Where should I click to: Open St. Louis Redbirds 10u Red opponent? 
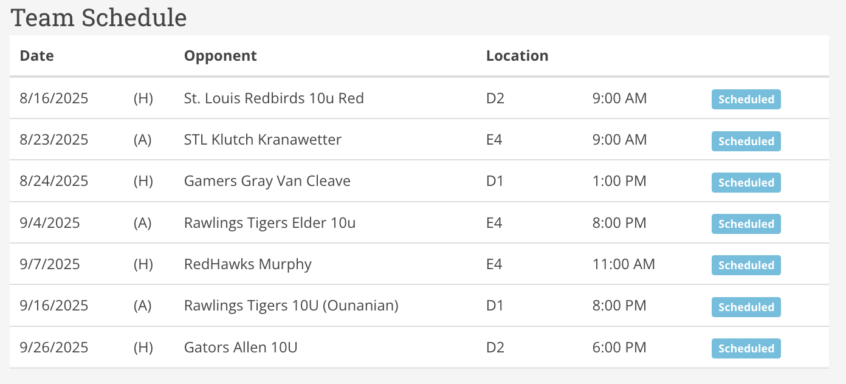coord(273,98)
